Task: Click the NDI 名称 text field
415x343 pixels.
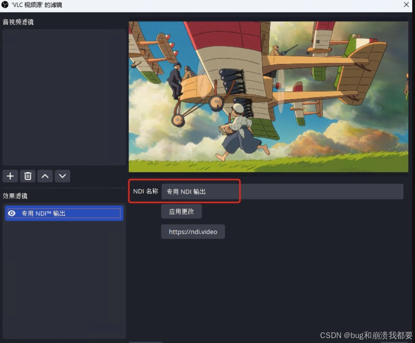Action: 282,192
